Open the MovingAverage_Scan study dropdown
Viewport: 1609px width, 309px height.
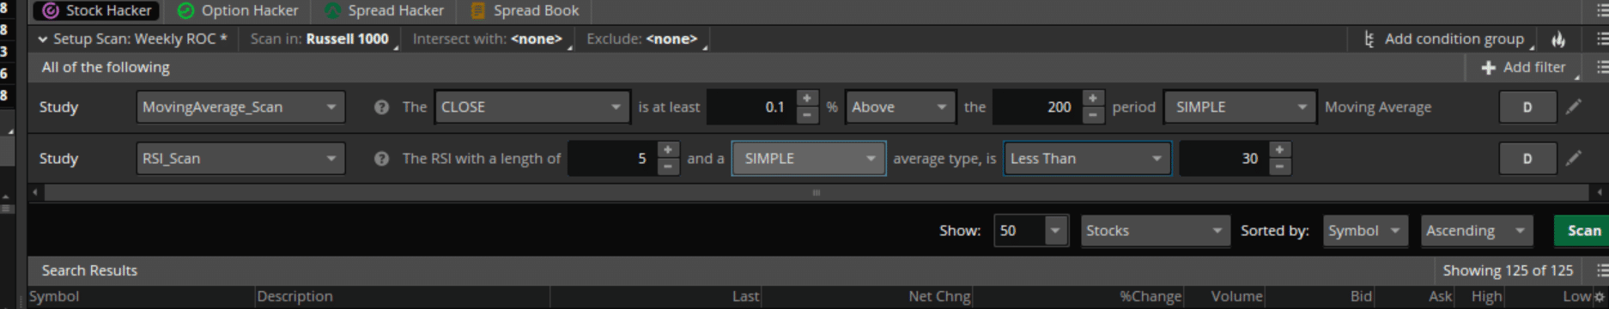point(240,107)
